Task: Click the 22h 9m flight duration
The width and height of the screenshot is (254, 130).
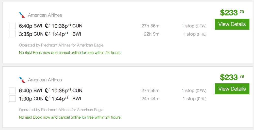Action: (x=151, y=34)
